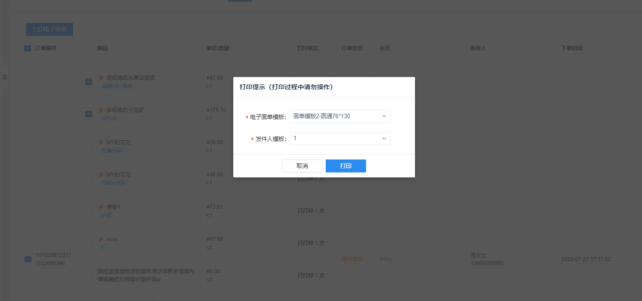Screen dimensions: 642x301
Task: Click the 收件人 column header
Action: tap(478, 48)
